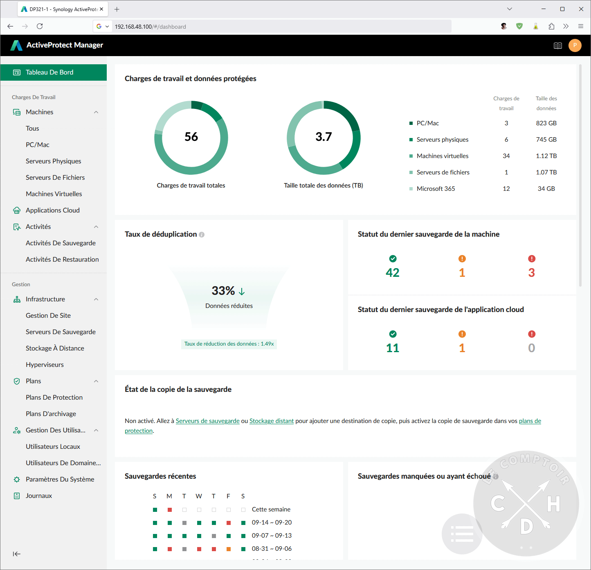Open the plans de protection link
The height and width of the screenshot is (570, 591).
click(x=530, y=421)
